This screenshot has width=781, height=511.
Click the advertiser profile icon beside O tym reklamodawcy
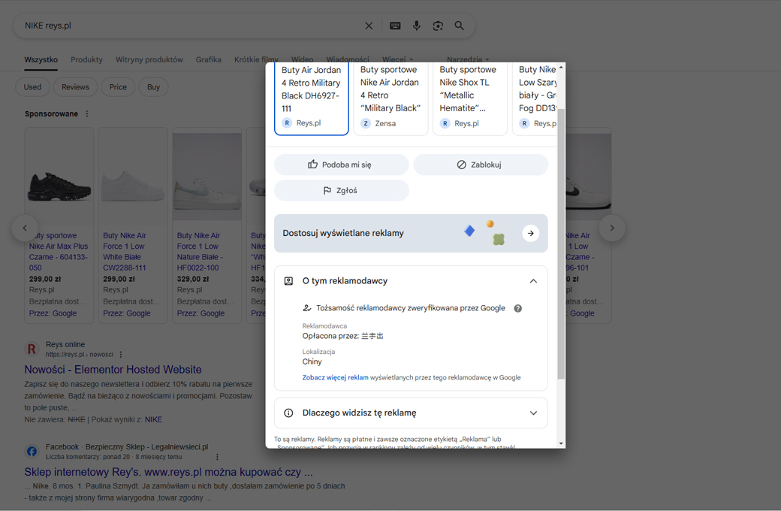(288, 281)
